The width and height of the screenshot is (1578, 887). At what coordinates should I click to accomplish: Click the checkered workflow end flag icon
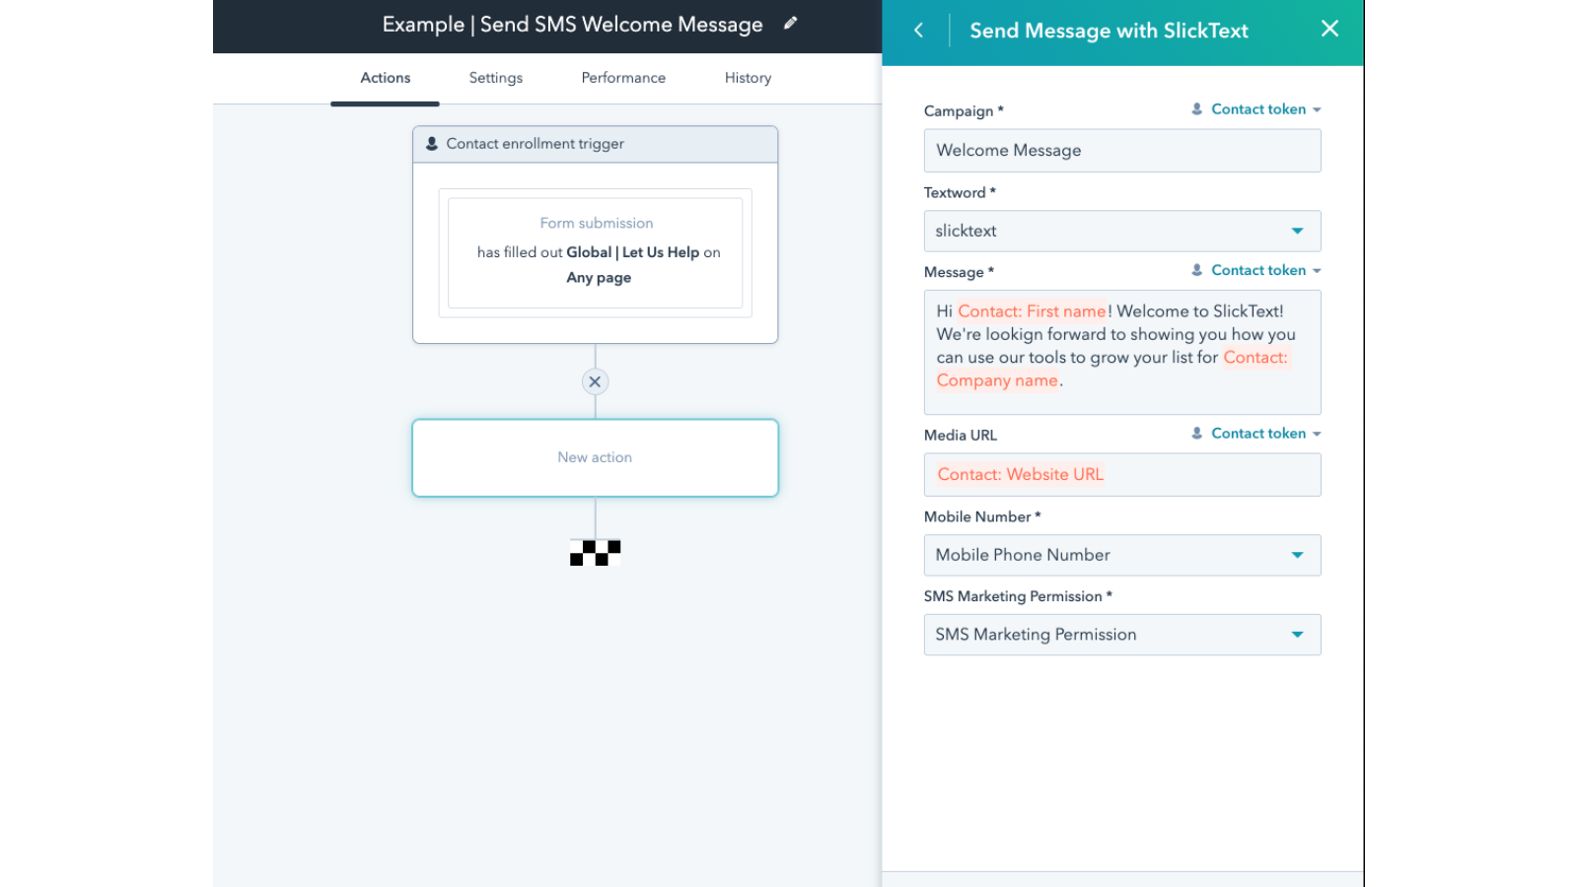[595, 553]
